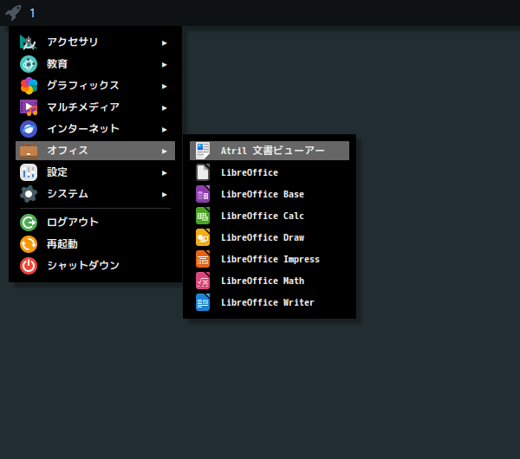Expand the インターネット submenu arrow

pos(164,130)
